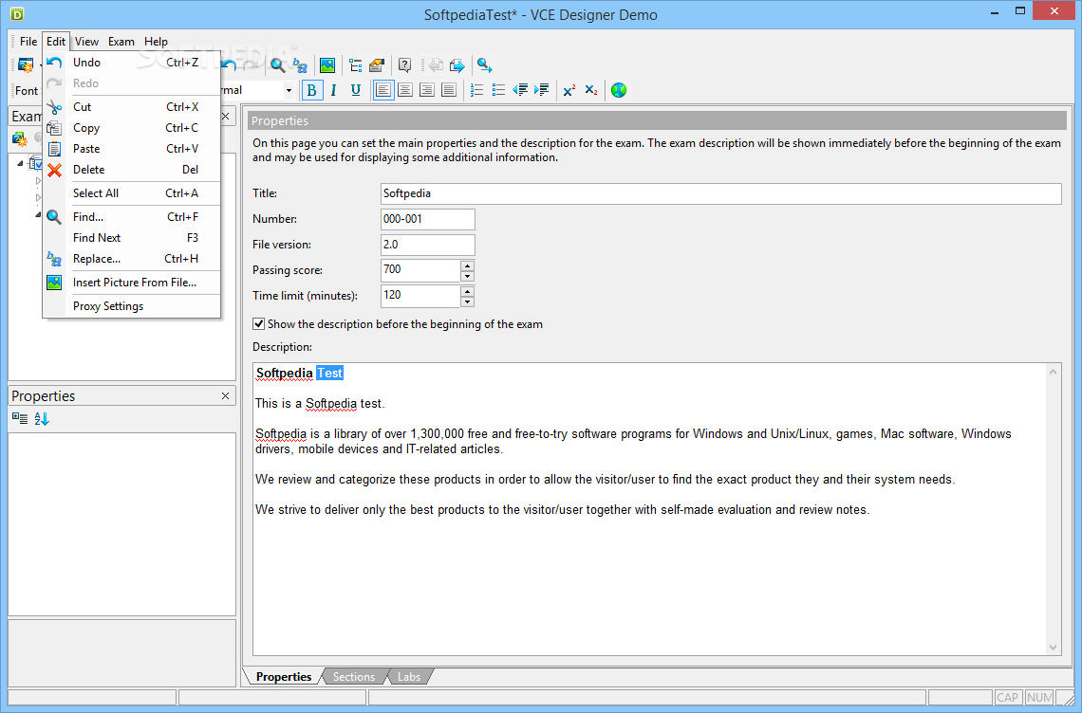
Task: Toggle show description before exam checkbox
Action: 259,324
